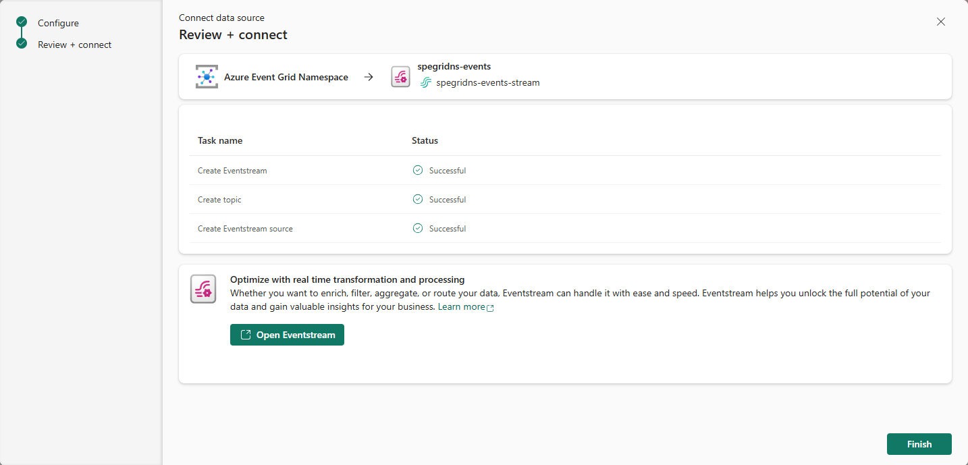The height and width of the screenshot is (465, 968).
Task: Go to the Configure step
Action: [58, 23]
